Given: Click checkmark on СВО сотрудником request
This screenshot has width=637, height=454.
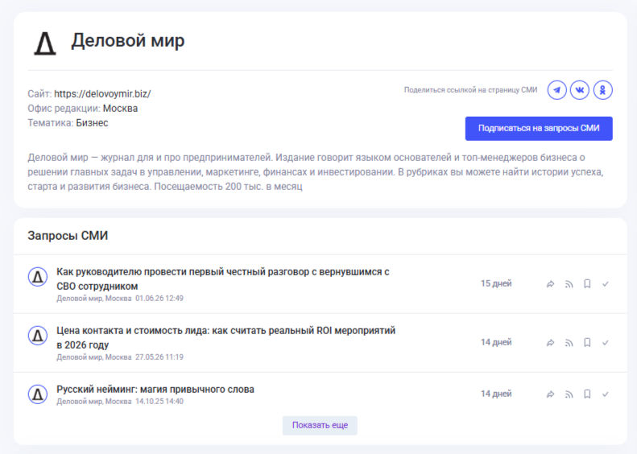Looking at the screenshot, I should [x=606, y=284].
